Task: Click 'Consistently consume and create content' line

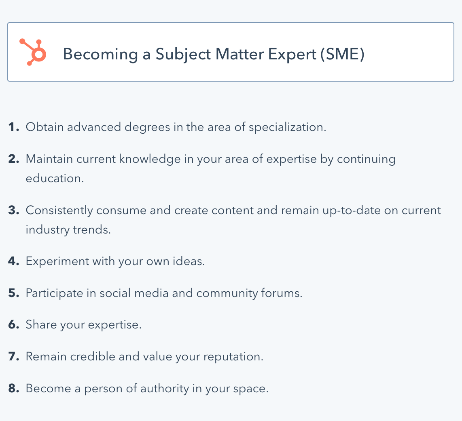Action: pos(233,210)
